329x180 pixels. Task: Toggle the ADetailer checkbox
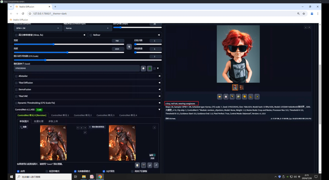(16, 76)
